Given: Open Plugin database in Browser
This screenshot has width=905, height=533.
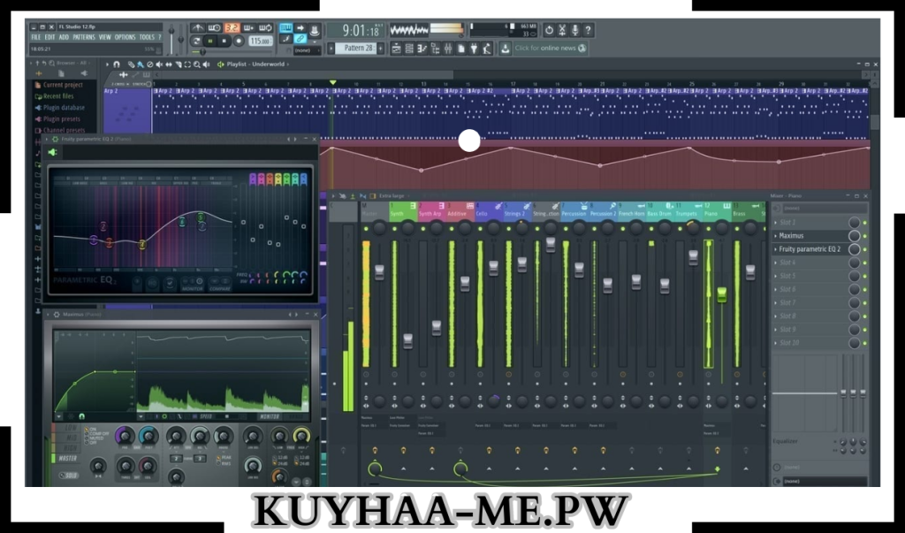Looking at the screenshot, I should [x=59, y=108].
